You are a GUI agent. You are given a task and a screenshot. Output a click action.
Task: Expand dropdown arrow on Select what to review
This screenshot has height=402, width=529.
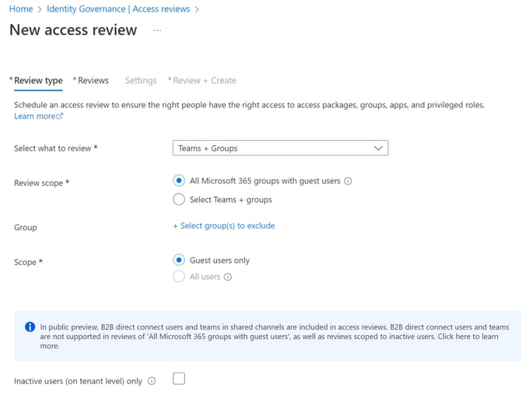tap(378, 148)
